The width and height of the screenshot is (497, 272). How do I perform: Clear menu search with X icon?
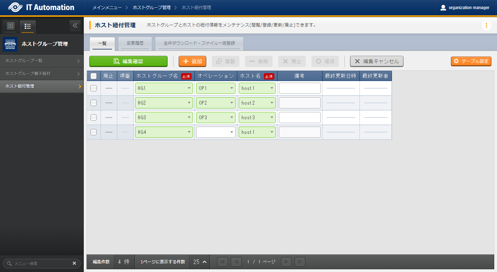[74, 263]
